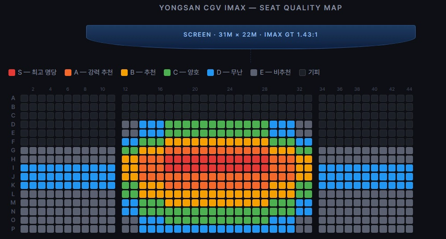
Task: Choose gray seat H34 in right block
Action: (x=322, y=159)
